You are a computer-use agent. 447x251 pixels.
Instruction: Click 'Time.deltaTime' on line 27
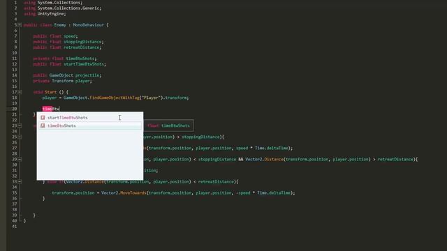pyautogui.click(x=272, y=148)
